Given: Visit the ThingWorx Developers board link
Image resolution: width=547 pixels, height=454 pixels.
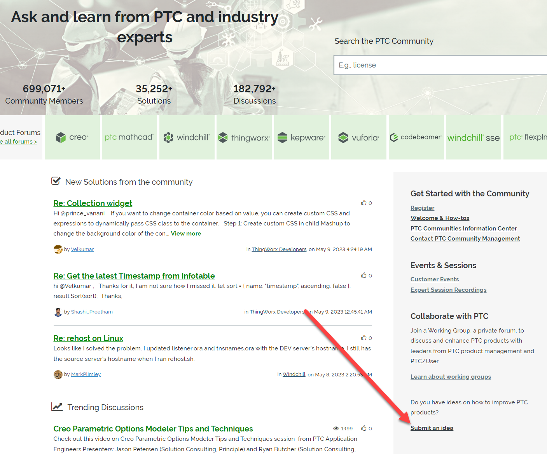Looking at the screenshot, I should [x=279, y=249].
